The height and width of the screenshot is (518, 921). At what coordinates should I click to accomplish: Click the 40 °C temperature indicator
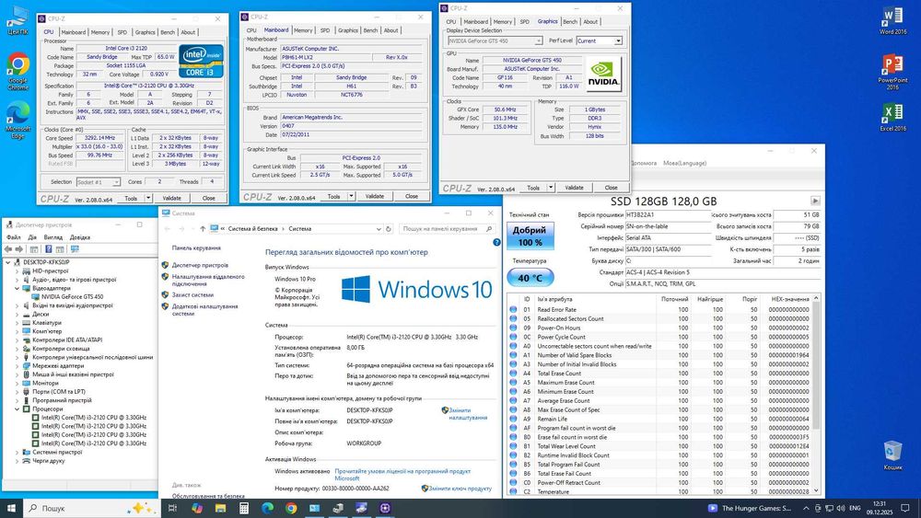tap(530, 278)
